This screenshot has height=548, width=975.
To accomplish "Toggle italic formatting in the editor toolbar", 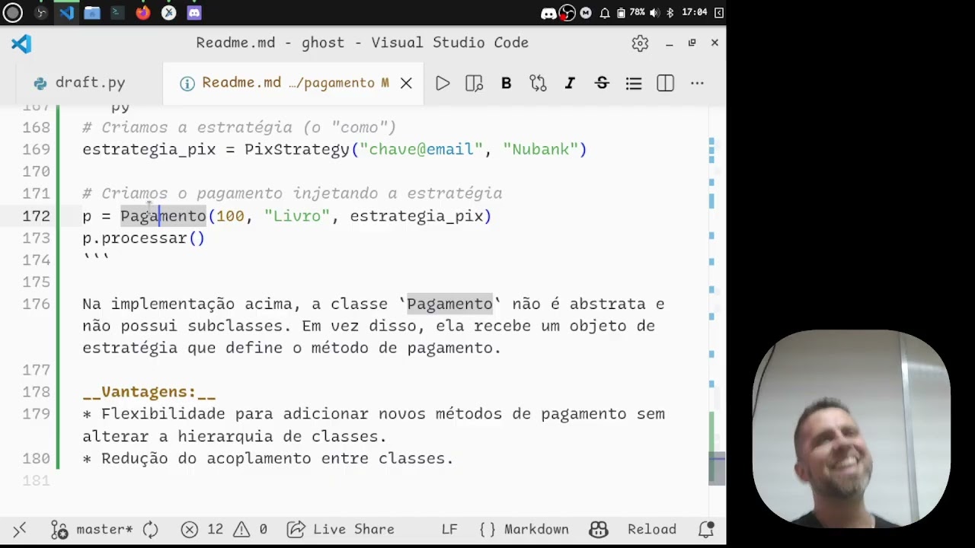I will coord(570,83).
